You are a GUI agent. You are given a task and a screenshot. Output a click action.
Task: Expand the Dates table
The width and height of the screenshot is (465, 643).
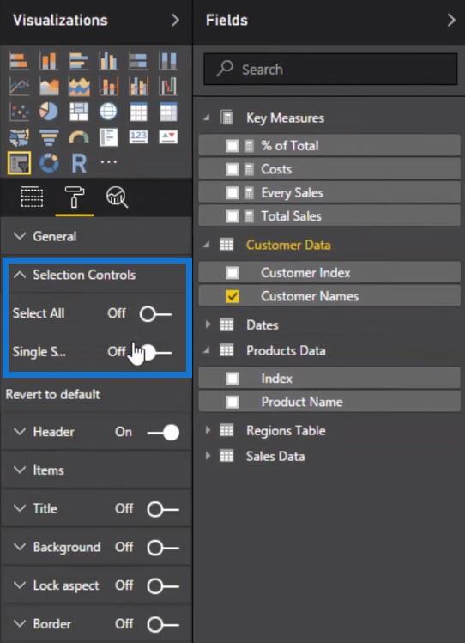(208, 325)
